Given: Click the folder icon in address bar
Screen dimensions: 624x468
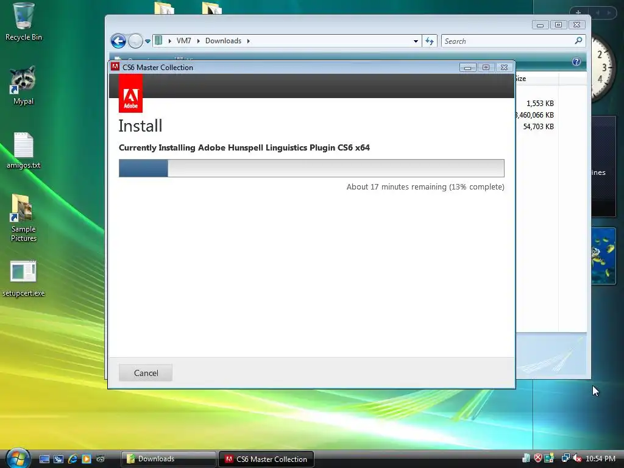Looking at the screenshot, I should (159, 41).
